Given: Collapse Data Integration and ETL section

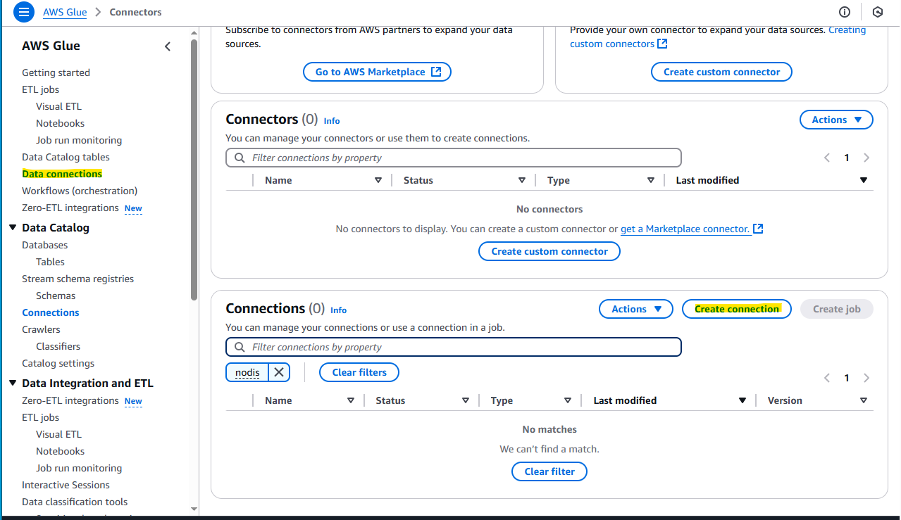Looking at the screenshot, I should [x=13, y=383].
